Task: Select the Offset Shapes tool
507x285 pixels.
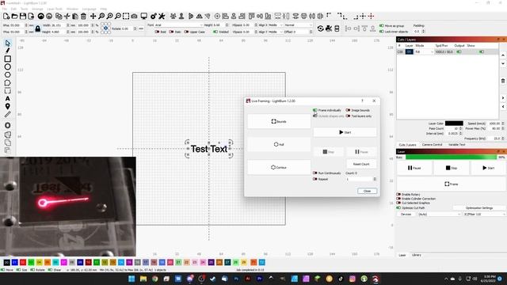Action: 8,125
